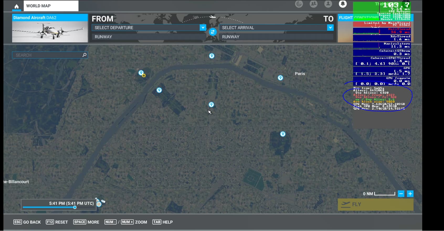Open the departure Runway selector
The height and width of the screenshot is (231, 444).
149,37
